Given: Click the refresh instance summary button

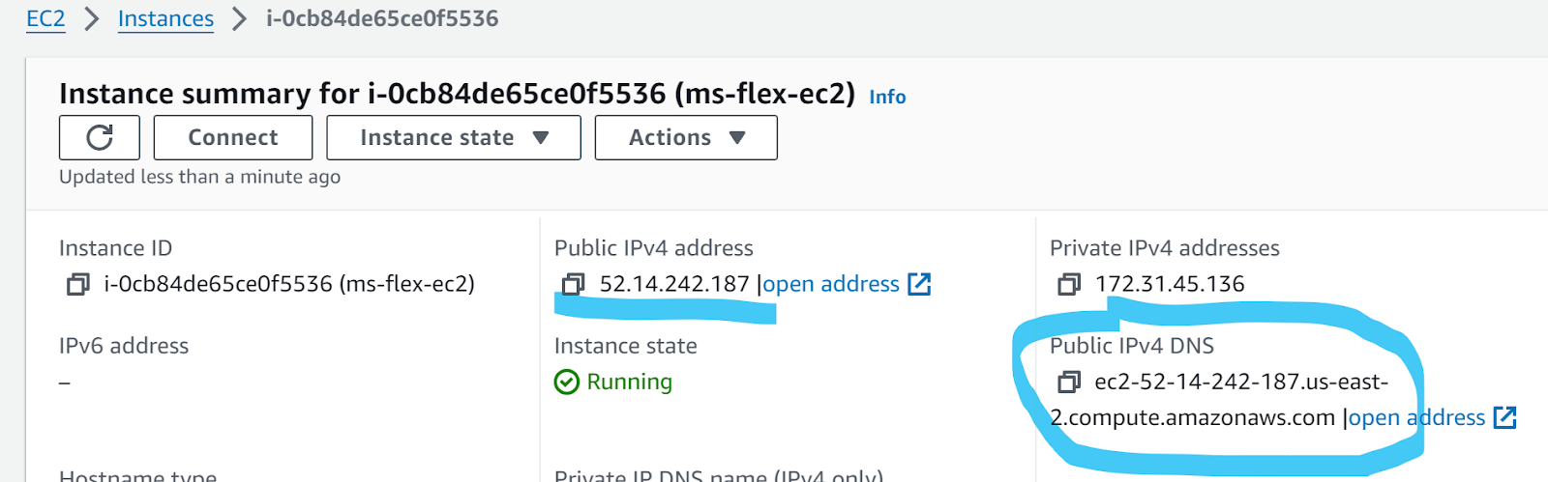Looking at the screenshot, I should point(100,137).
